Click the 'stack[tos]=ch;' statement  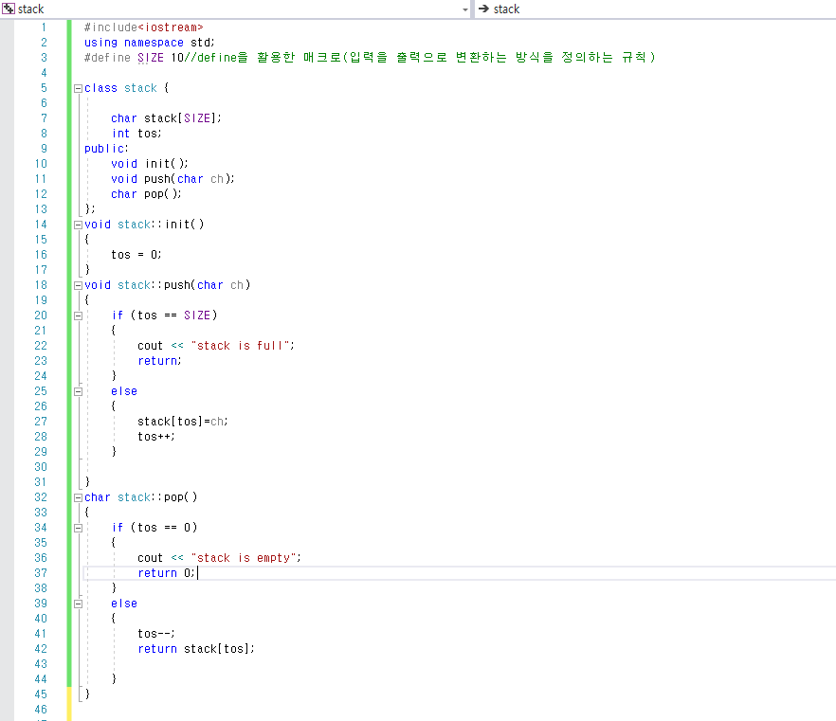pos(182,422)
